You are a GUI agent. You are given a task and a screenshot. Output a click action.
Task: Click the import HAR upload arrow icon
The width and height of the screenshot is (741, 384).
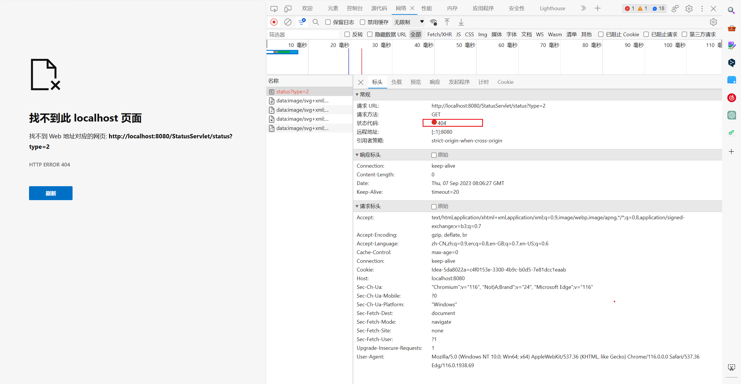447,22
